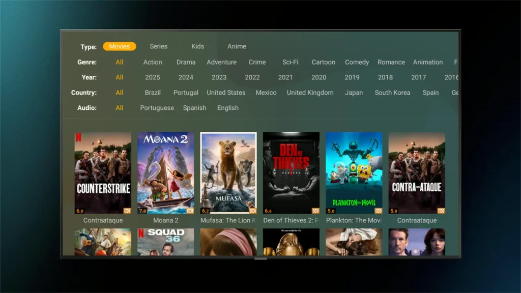This screenshot has width=521, height=293.
Task: Click the Netflix logo on Squad 36 poster
Action: 141,233
